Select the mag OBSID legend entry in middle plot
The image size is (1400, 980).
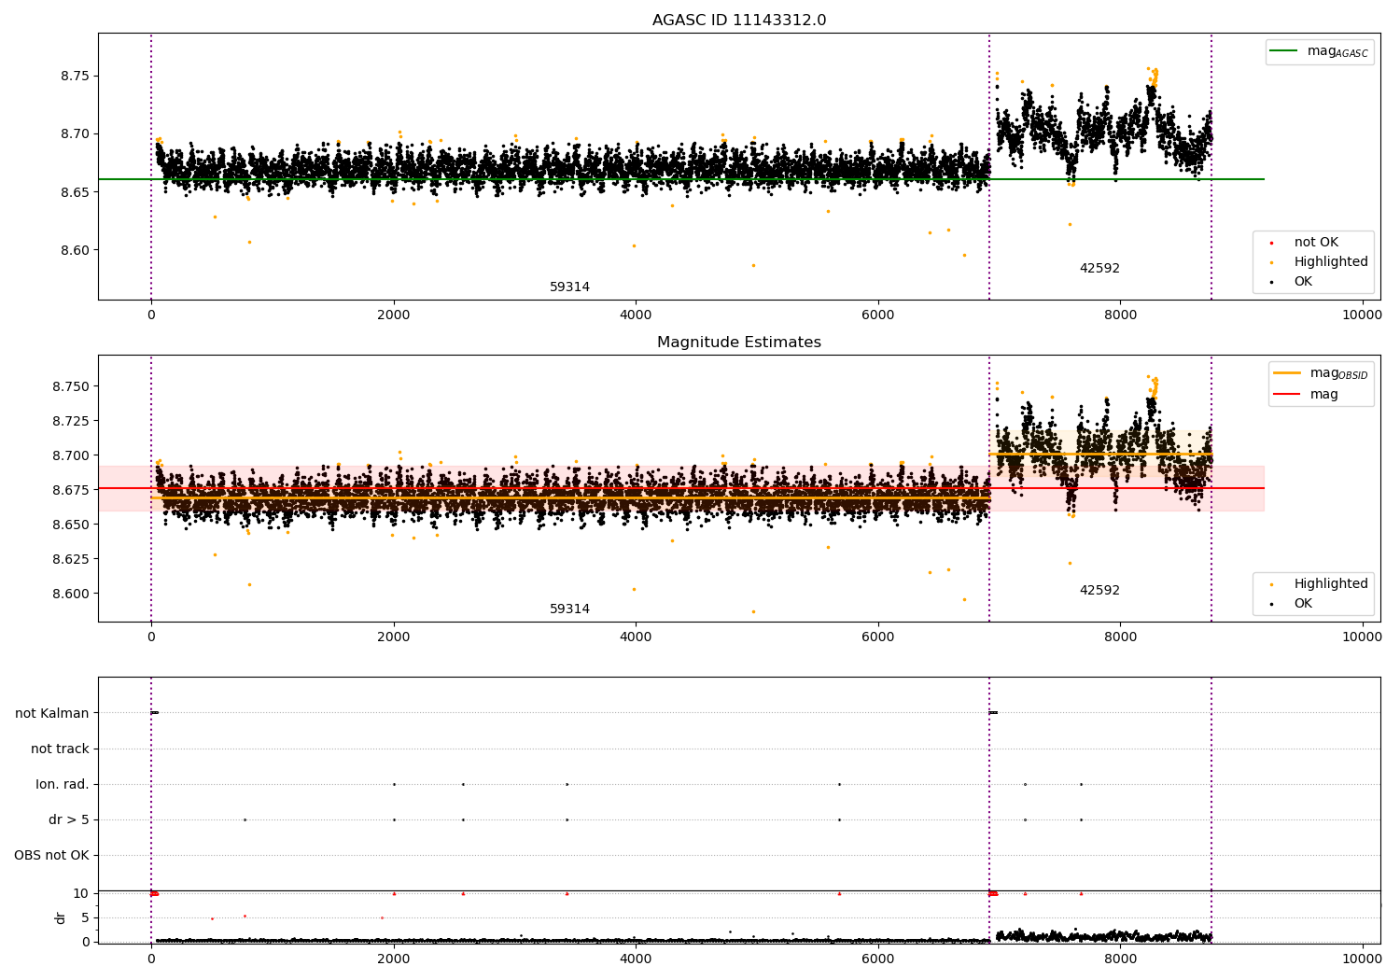point(1320,373)
